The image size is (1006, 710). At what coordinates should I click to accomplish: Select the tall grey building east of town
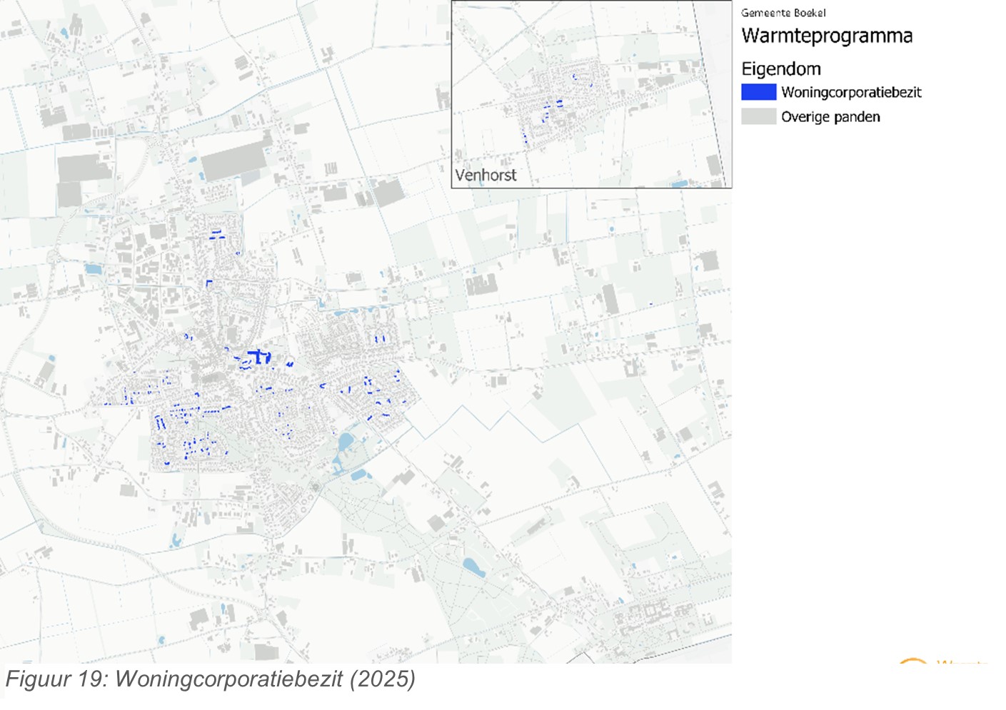tap(609, 299)
